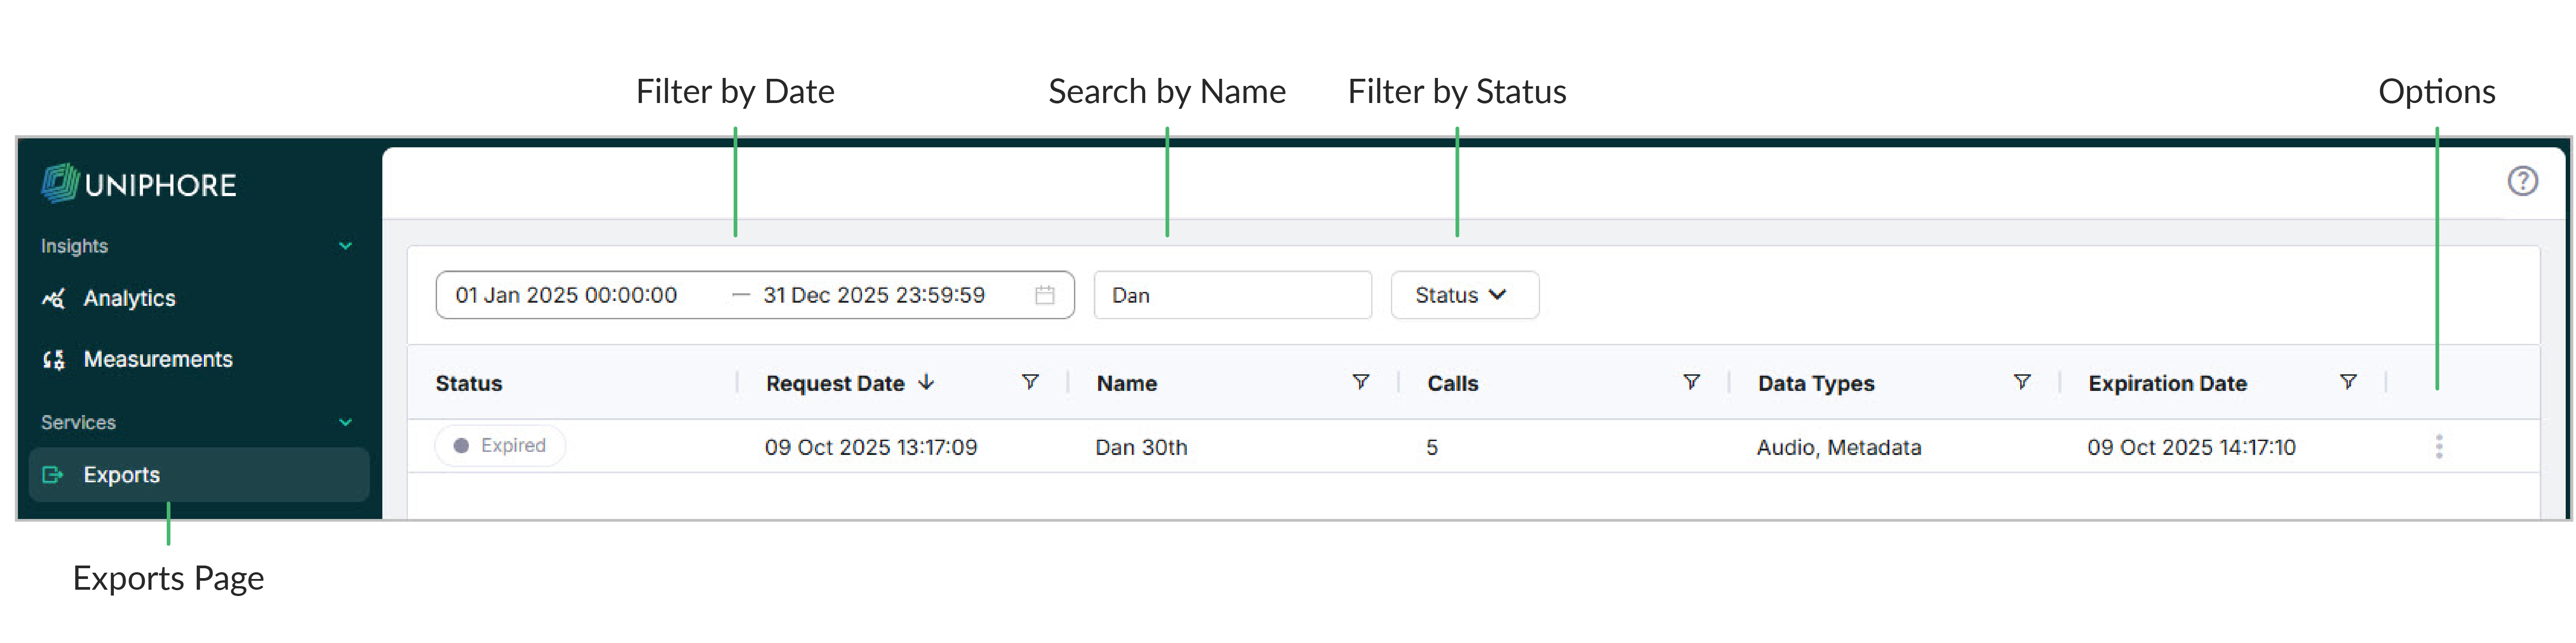Filter the Data Types column
The width and height of the screenshot is (2576, 643).
[2021, 382]
